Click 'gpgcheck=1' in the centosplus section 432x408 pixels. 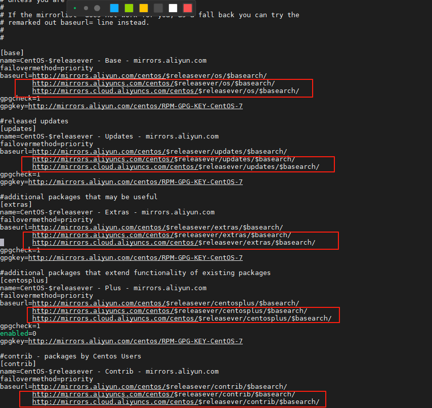[20, 326]
